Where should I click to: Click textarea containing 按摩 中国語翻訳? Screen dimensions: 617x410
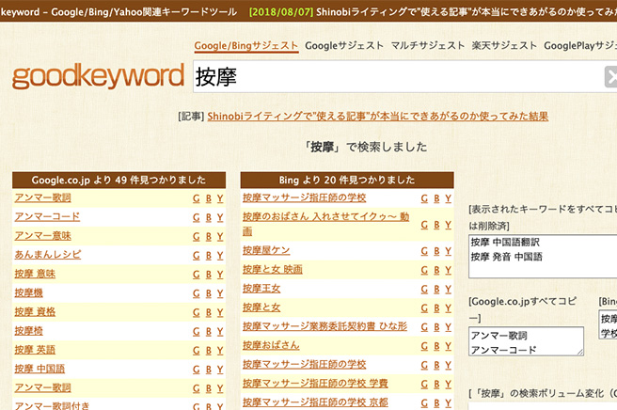pos(543,257)
